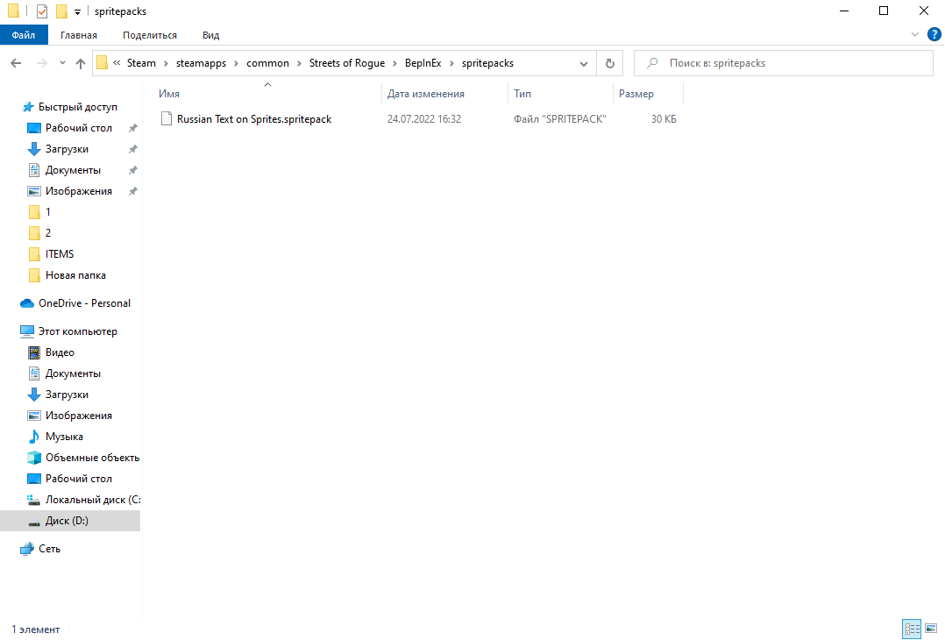Open Изображения under Этот компьютер
This screenshot has height=640, width=945.
click(x=78, y=416)
